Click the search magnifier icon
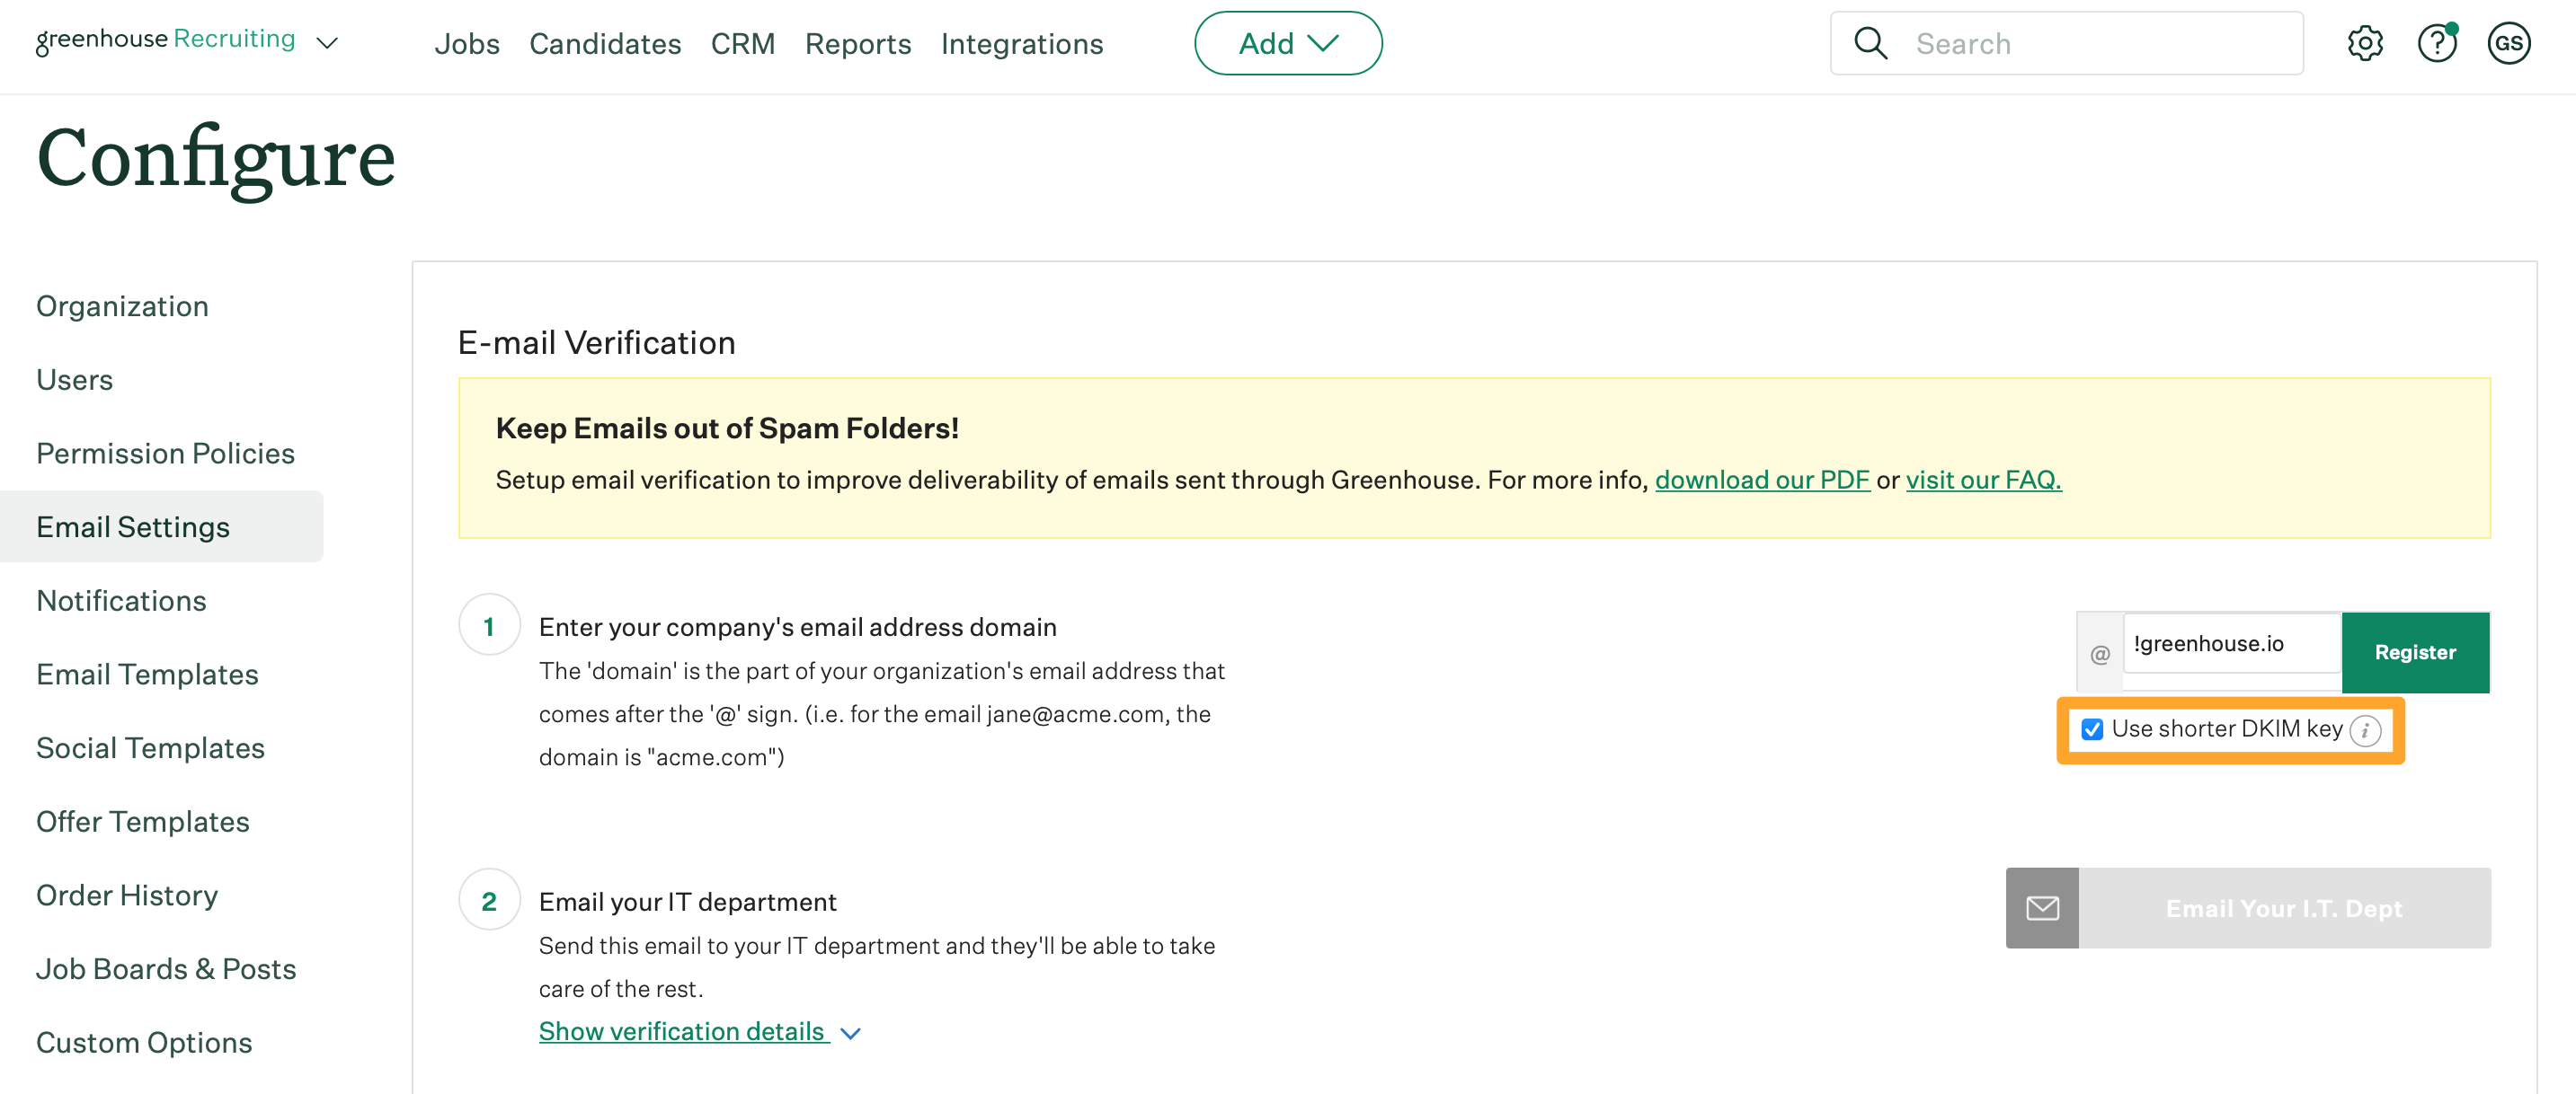Viewport: 2576px width, 1094px height. point(1870,43)
